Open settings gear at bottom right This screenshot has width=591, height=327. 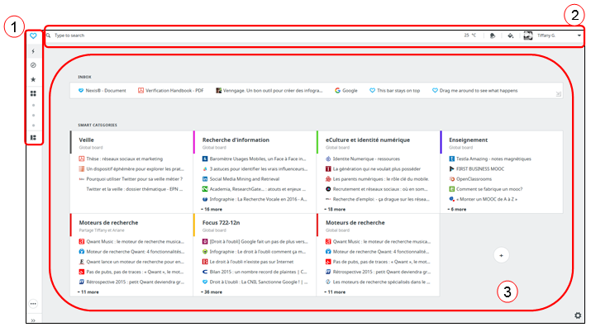578,315
